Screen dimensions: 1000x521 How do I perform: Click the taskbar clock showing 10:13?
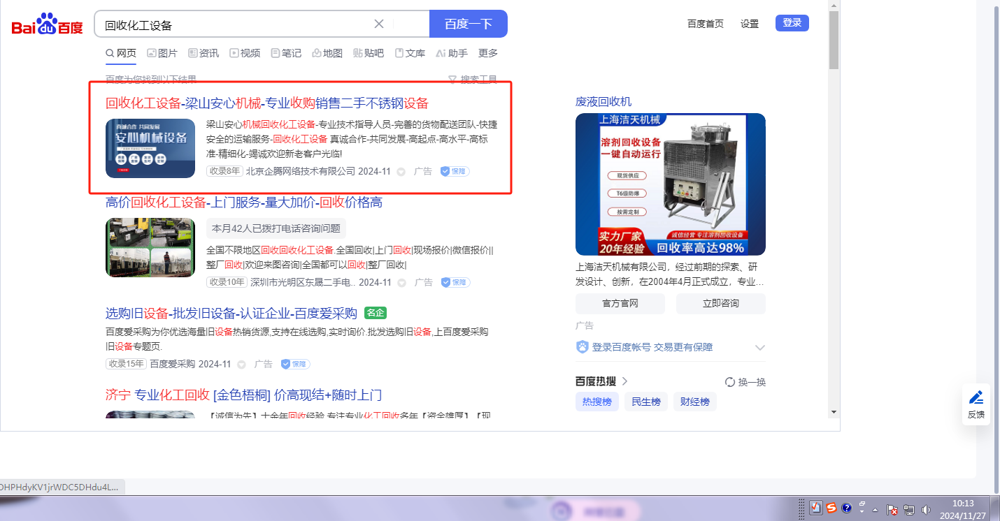[964, 509]
